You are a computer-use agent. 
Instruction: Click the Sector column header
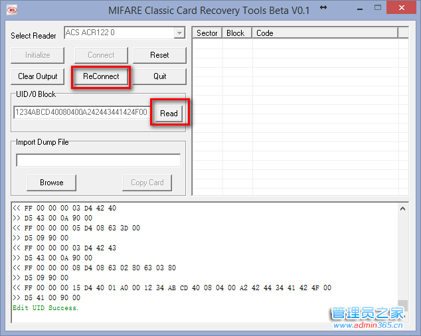[207, 33]
